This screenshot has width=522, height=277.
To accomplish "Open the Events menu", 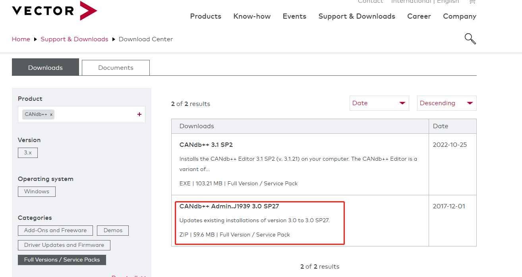I will click(x=294, y=16).
